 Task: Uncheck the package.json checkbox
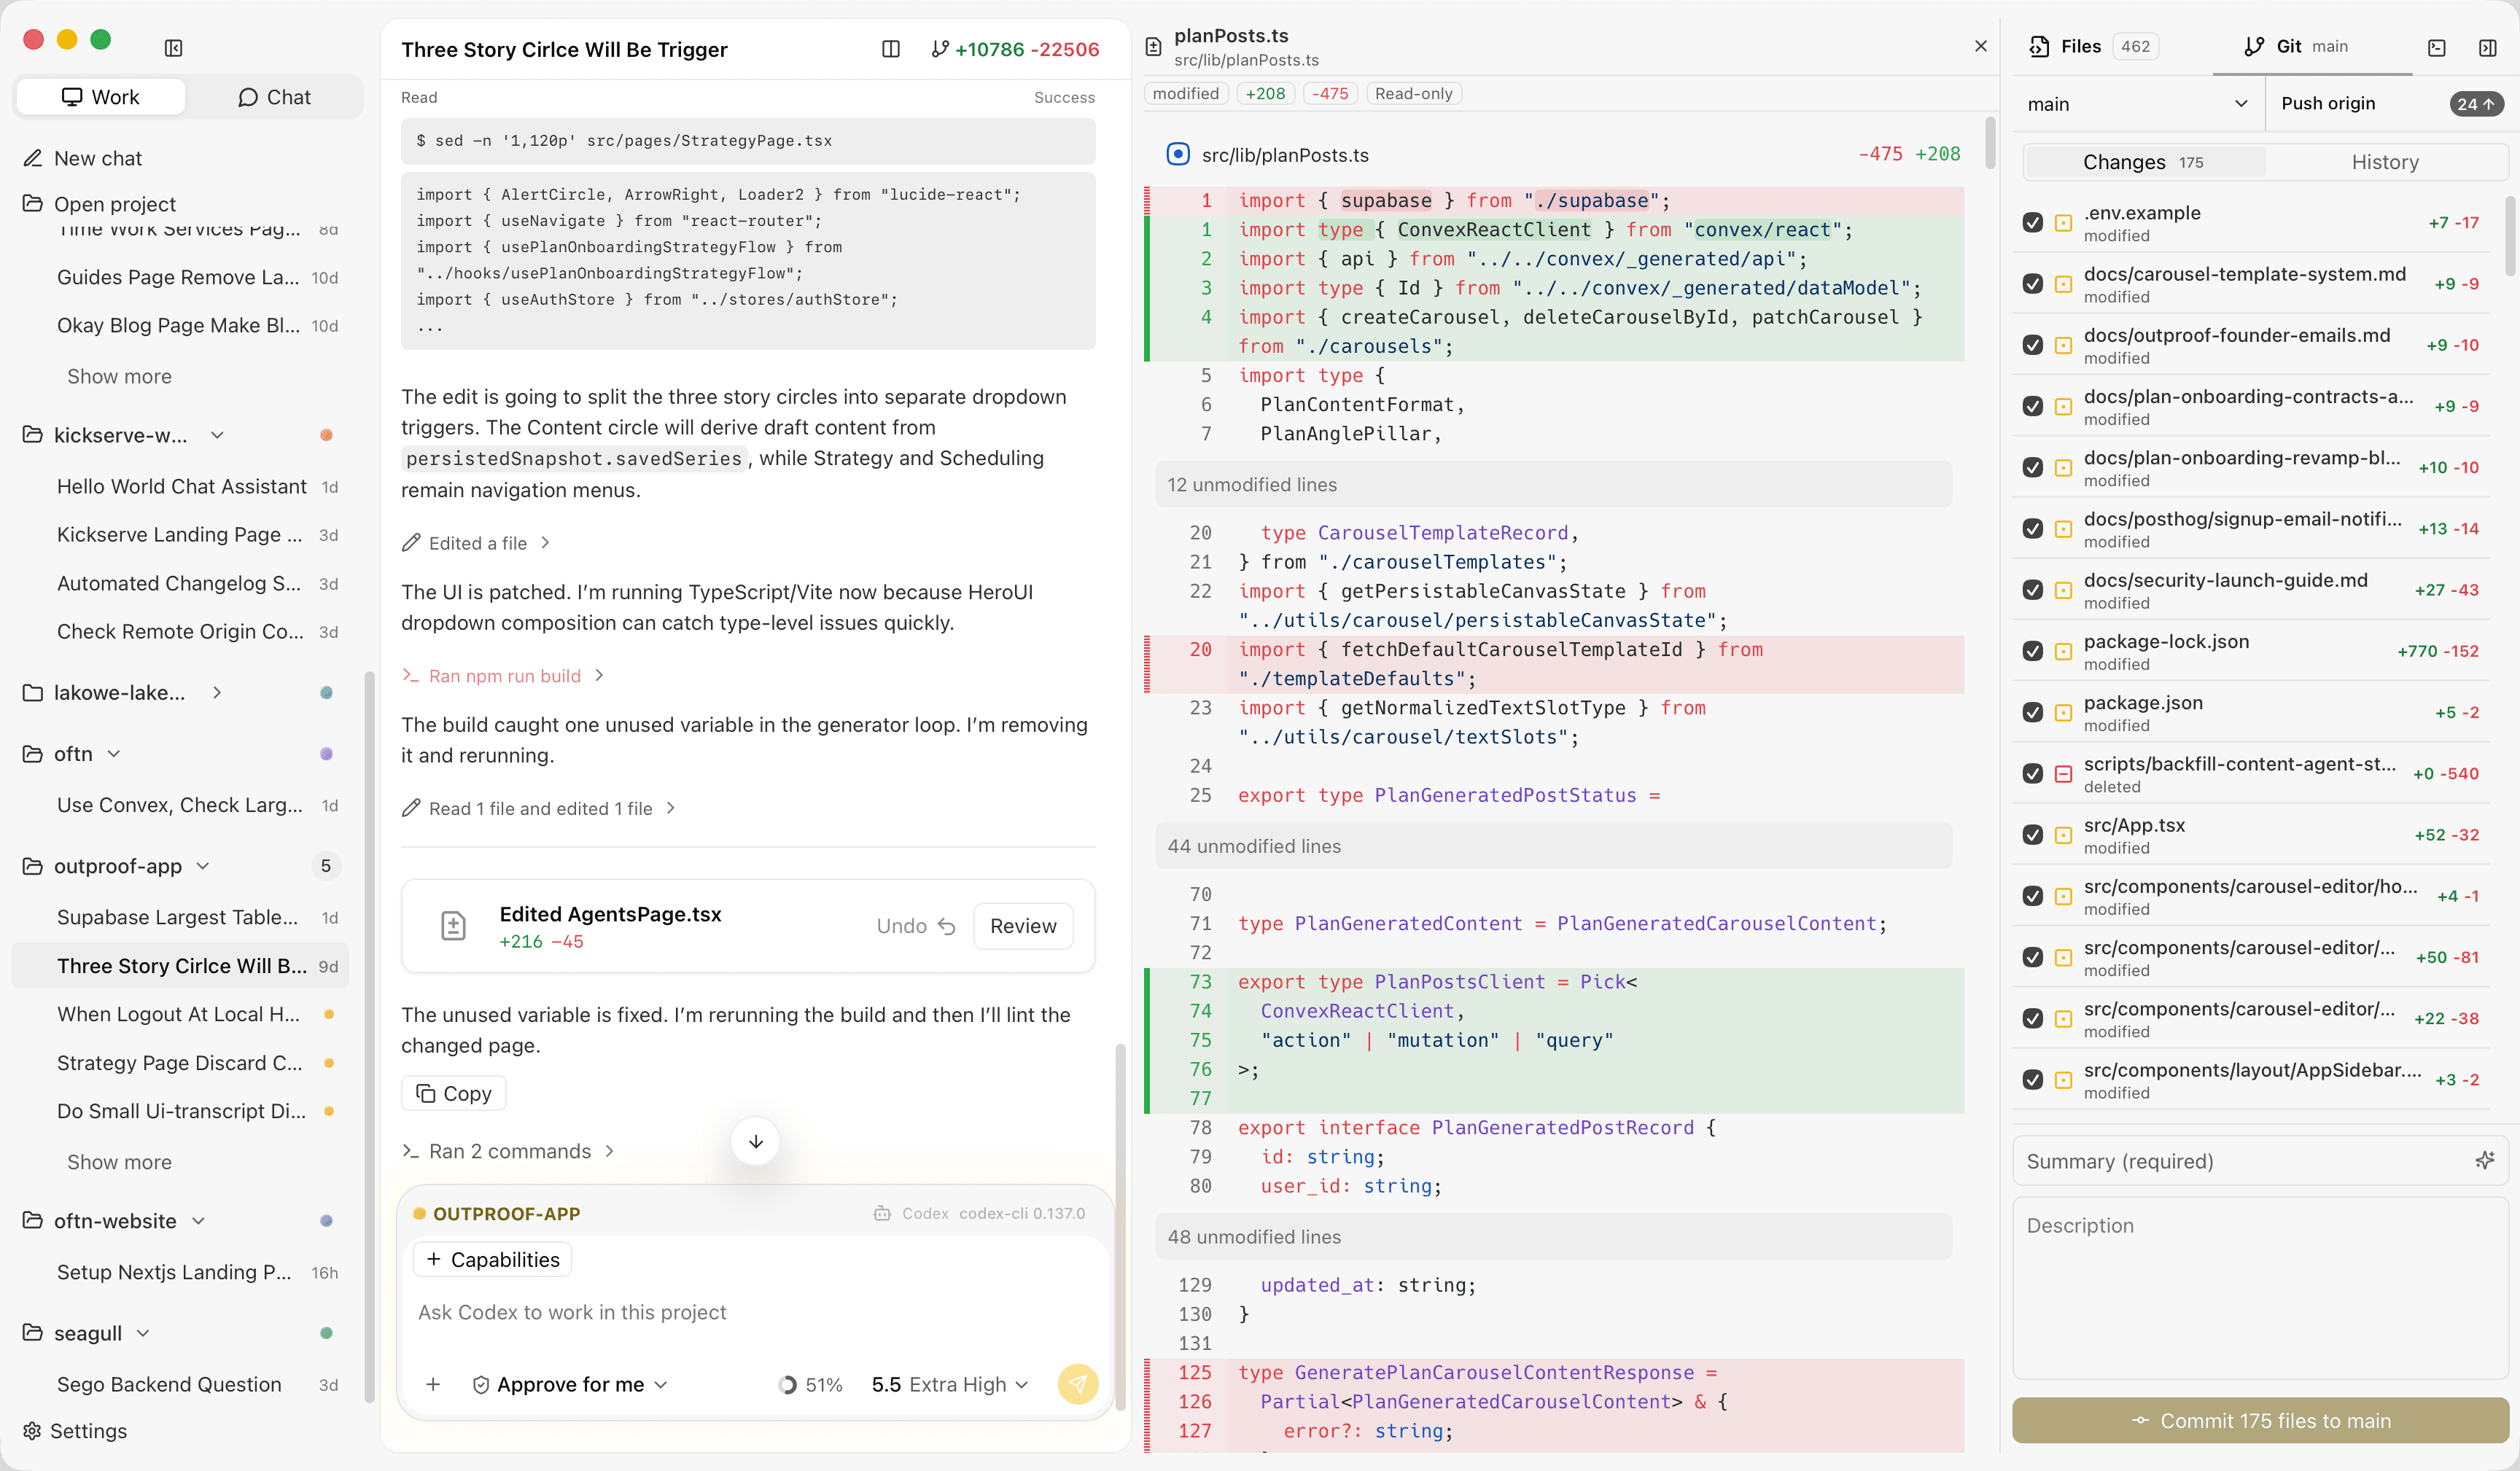[x=2032, y=712]
